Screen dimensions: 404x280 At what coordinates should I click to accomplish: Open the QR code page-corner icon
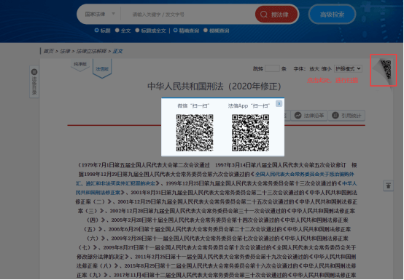pos(384,70)
